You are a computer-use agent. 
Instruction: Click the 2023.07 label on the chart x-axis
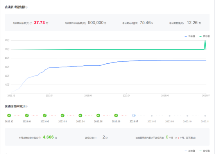[x=206, y=96]
